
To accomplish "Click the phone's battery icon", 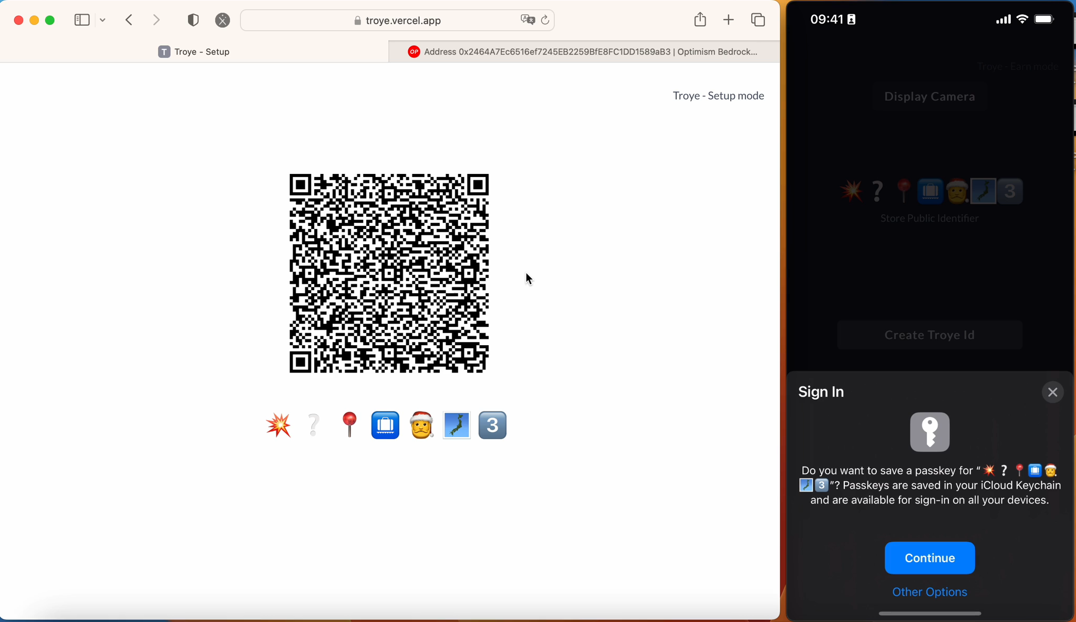I will click(1044, 20).
